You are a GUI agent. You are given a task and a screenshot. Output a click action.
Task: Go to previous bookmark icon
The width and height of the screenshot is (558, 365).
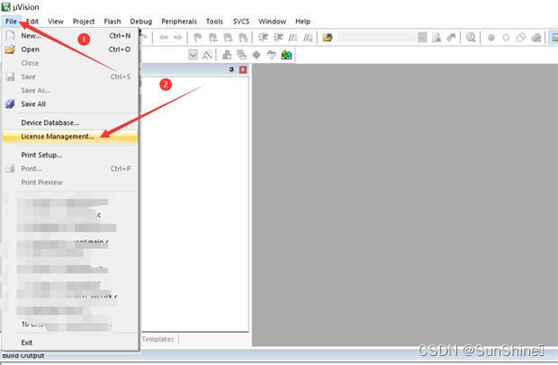212,38
